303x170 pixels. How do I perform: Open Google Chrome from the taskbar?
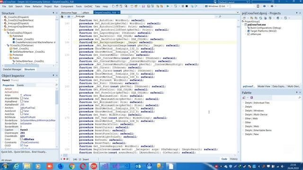(x=71, y=166)
